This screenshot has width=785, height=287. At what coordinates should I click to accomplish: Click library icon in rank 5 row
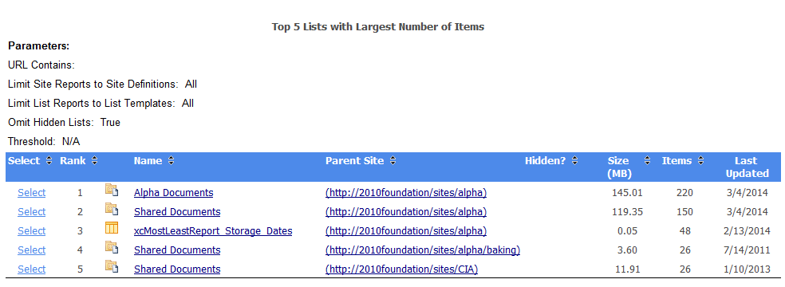pos(112,266)
